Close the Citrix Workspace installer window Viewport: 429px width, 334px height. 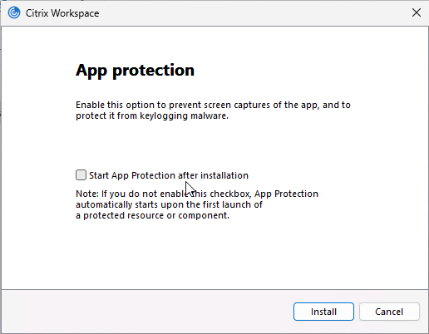[417, 12]
